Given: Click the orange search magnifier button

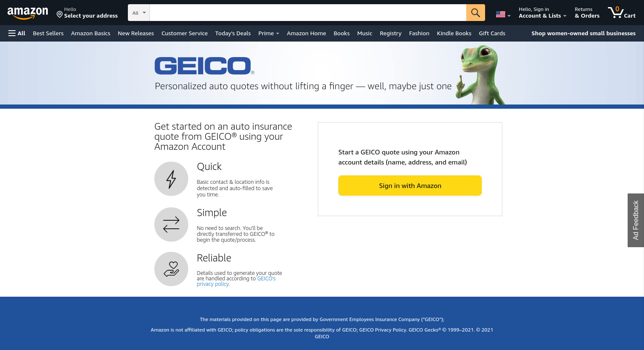Looking at the screenshot, I should pyautogui.click(x=475, y=13).
